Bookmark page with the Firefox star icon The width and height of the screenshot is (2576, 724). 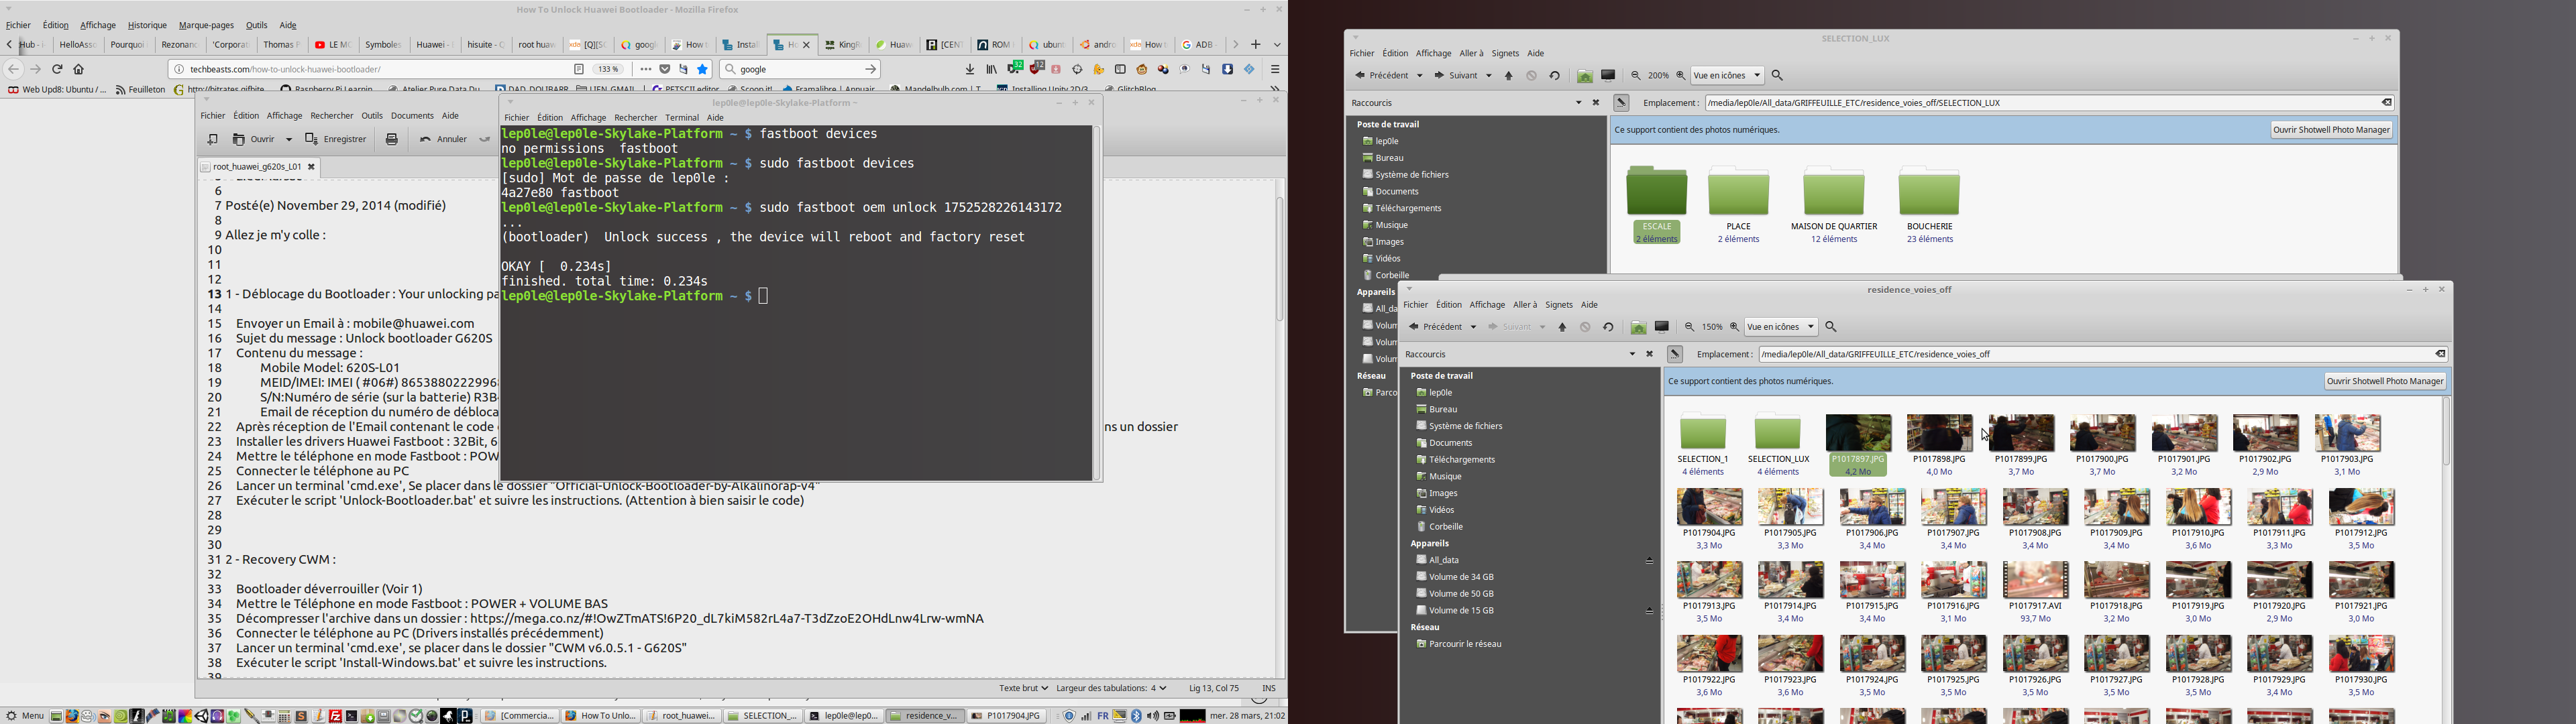703,70
